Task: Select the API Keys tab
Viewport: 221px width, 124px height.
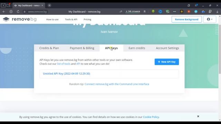Action: pos(111,48)
